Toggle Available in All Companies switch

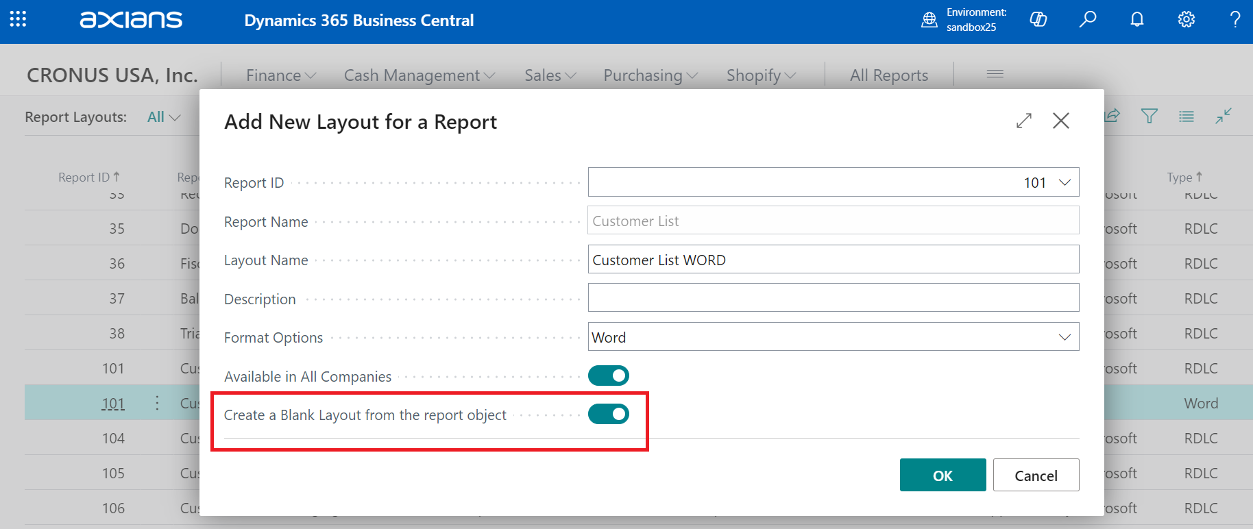coord(608,376)
